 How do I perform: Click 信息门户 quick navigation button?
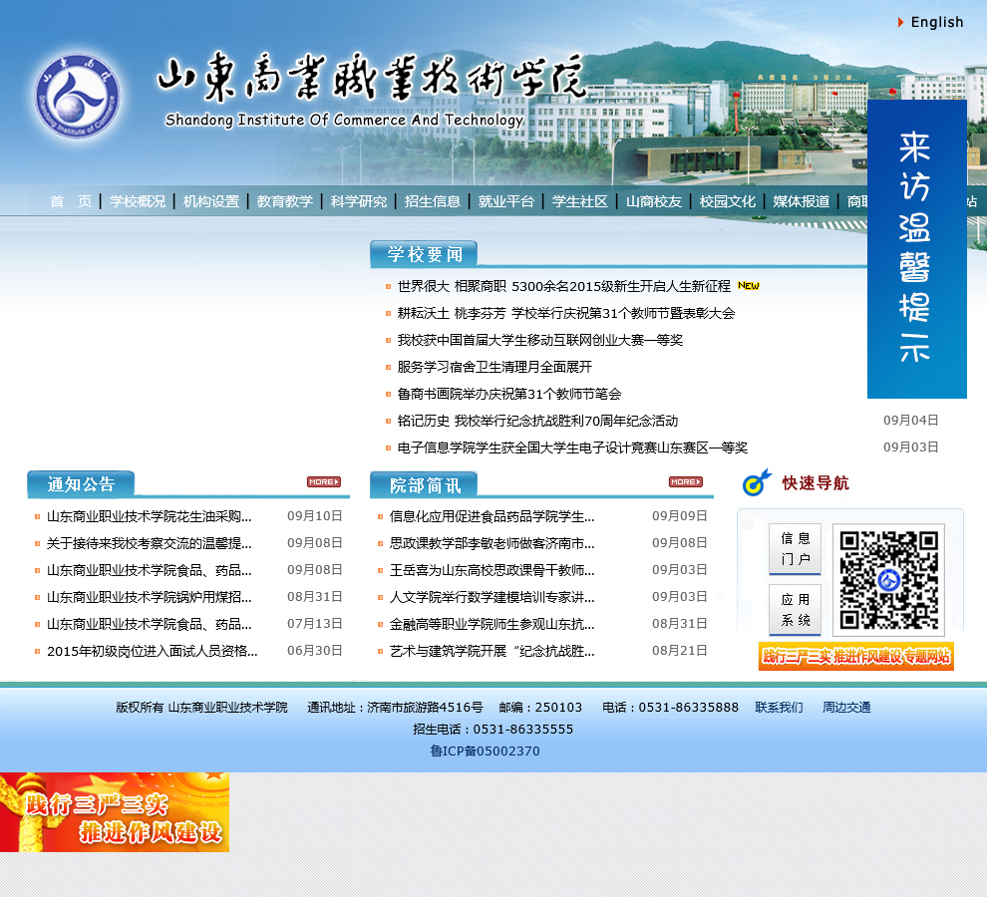click(795, 549)
